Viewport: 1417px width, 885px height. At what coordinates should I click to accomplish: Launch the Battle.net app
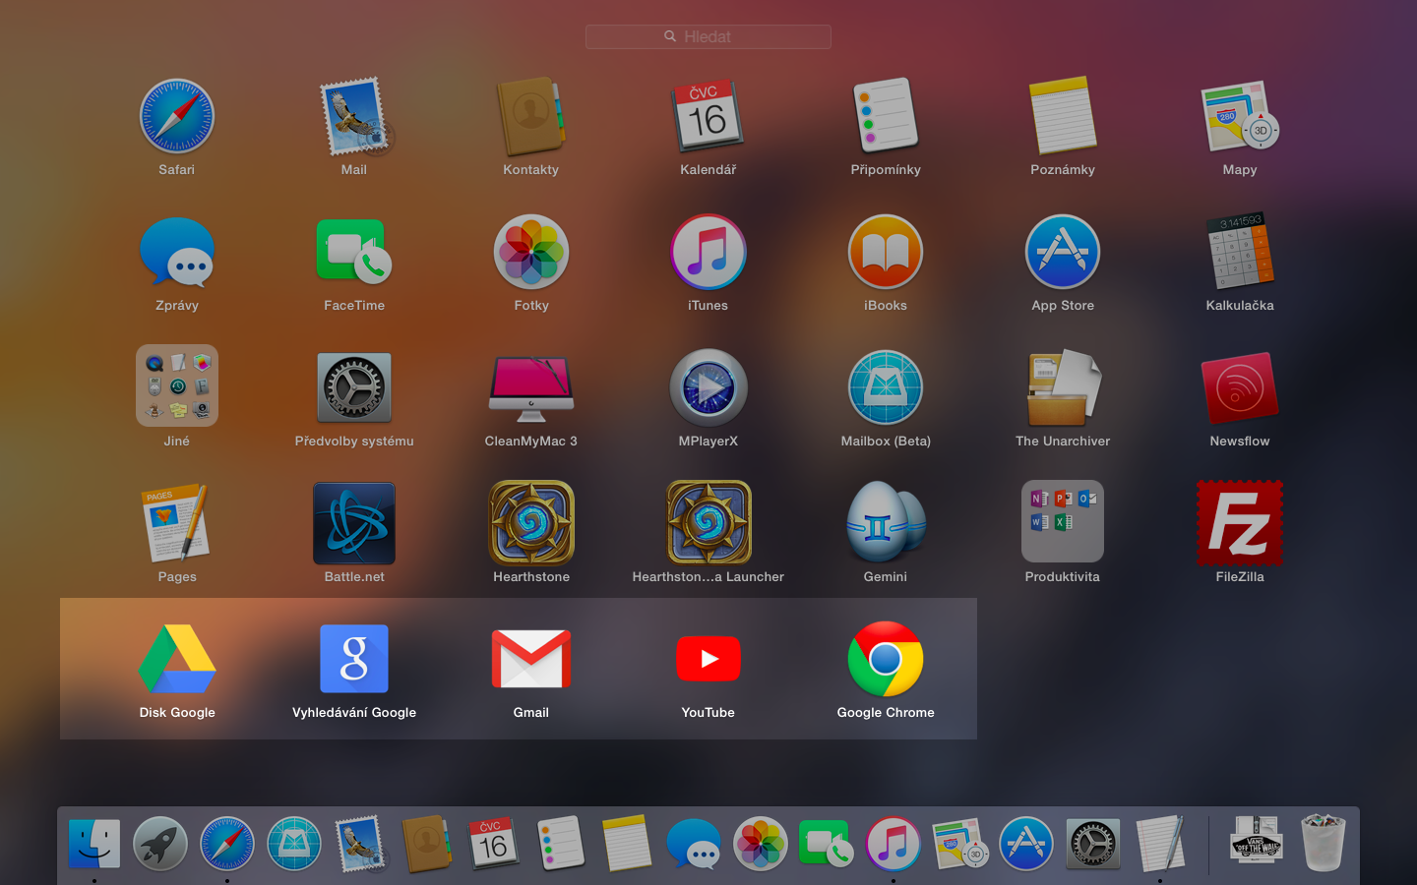354,523
